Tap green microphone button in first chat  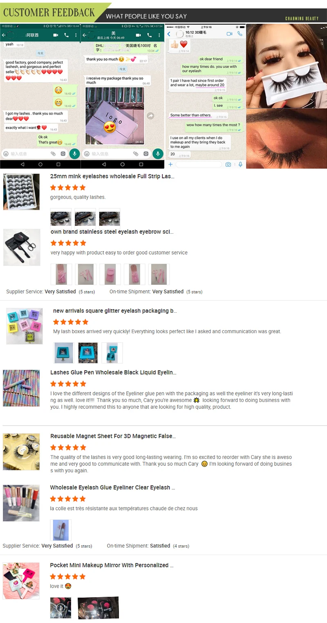tap(74, 153)
